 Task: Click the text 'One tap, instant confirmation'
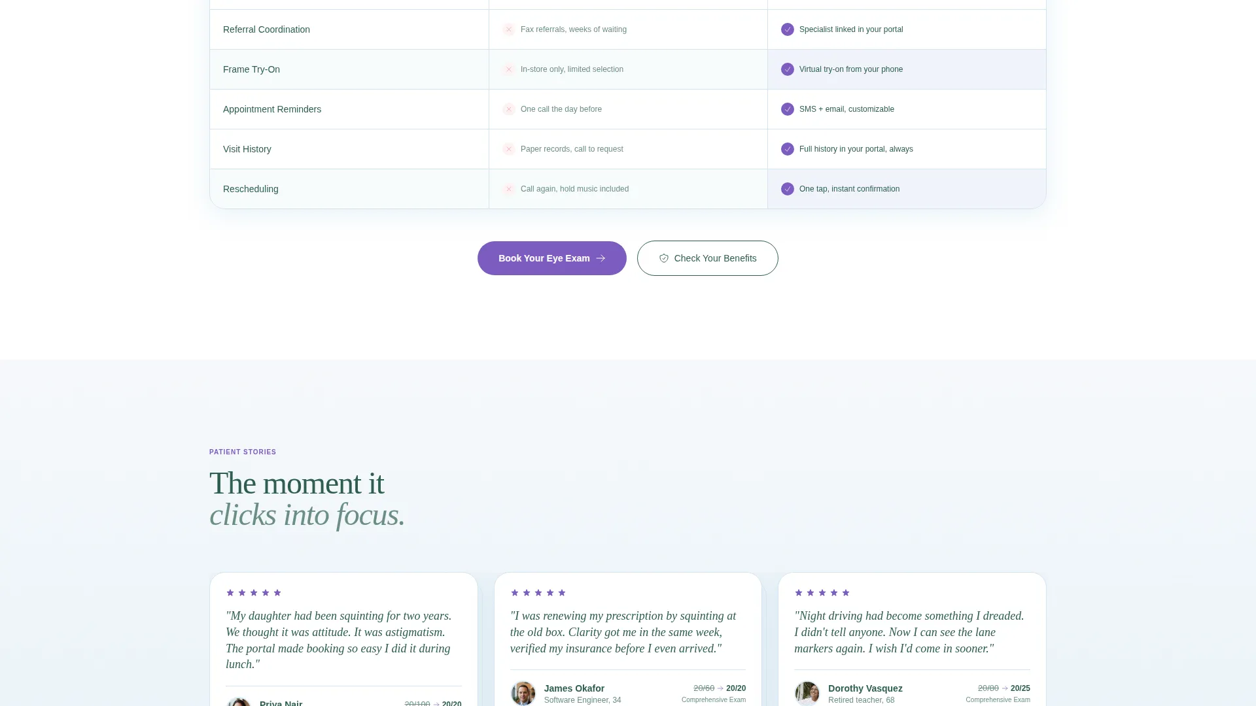click(x=849, y=189)
